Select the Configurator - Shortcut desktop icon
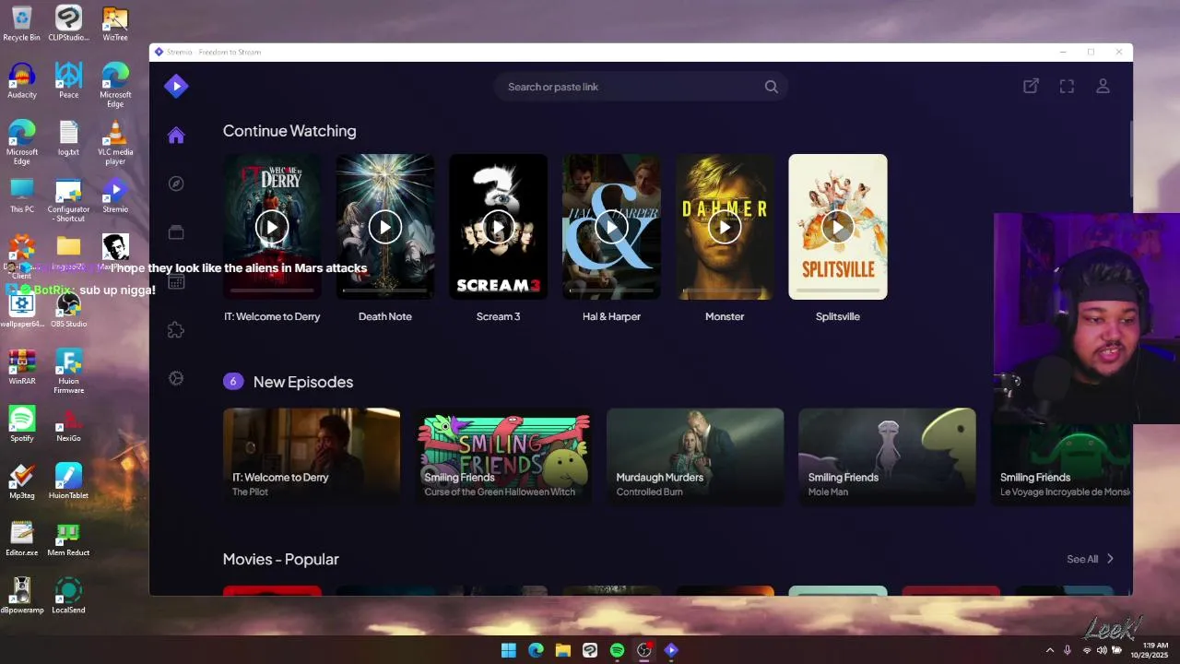The width and height of the screenshot is (1180, 664). pyautogui.click(x=68, y=199)
